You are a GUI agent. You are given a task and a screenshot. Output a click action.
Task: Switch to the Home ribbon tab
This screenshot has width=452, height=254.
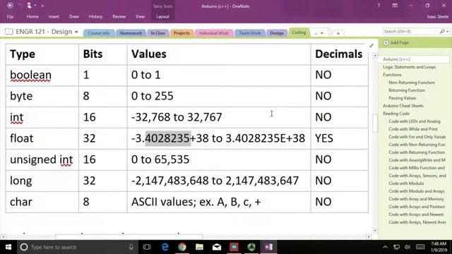[x=32, y=17]
